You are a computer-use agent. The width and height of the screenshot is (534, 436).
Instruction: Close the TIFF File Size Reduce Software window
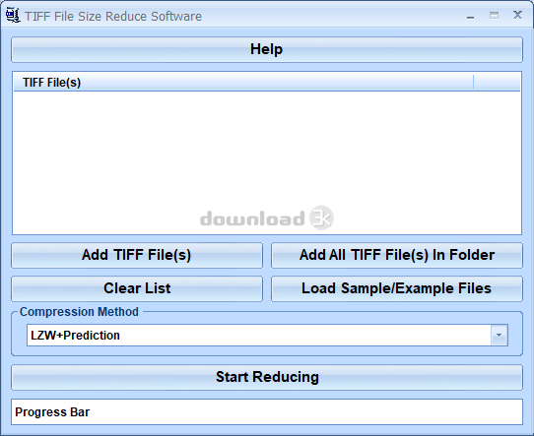(517, 15)
